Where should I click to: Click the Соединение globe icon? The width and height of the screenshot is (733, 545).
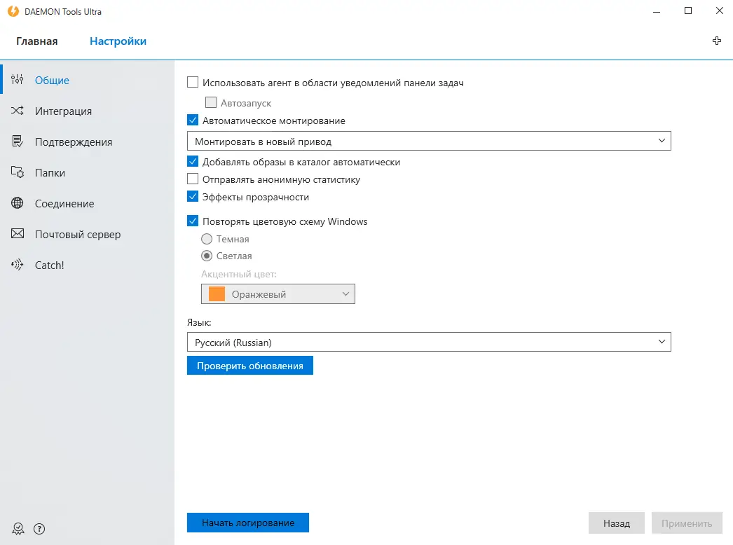[x=18, y=203]
